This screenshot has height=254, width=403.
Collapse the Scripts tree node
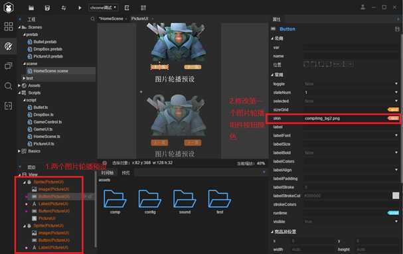tap(19, 93)
